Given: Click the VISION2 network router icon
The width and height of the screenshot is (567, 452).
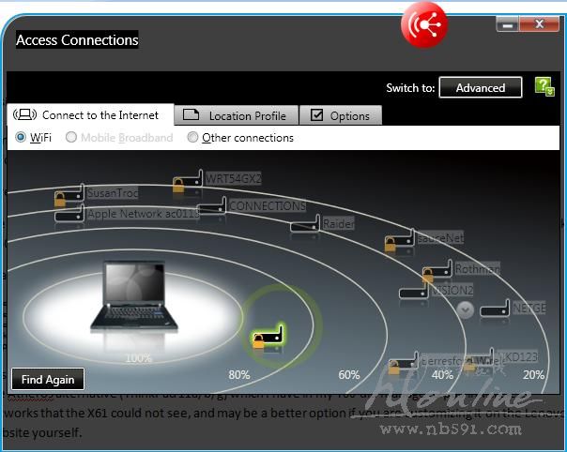Looking at the screenshot, I should click(413, 291).
